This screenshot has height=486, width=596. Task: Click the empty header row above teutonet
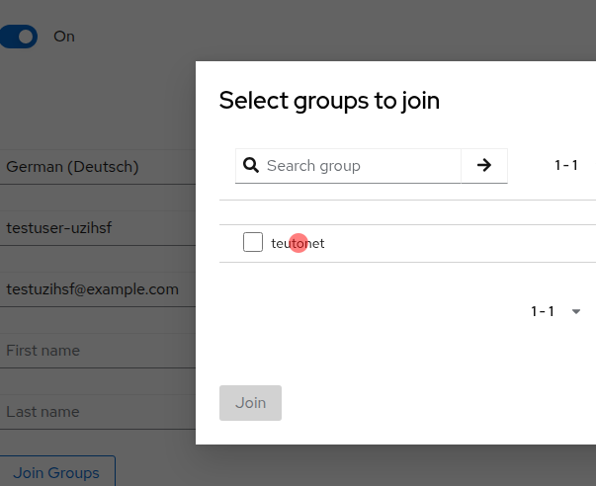tap(405, 212)
